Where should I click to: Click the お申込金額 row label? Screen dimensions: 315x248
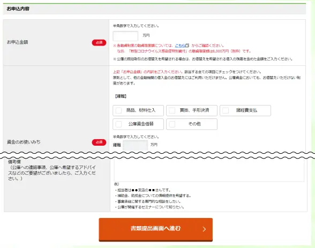click(18, 42)
